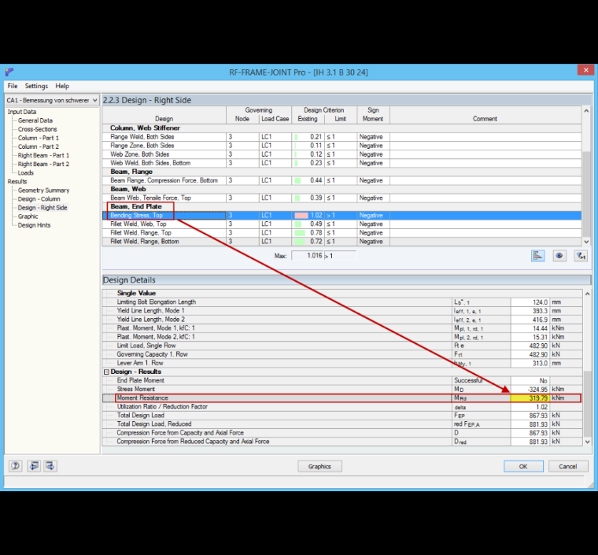Screen dimensions: 598x555
Task: Select the Results tree node
Action: [x=17, y=182]
